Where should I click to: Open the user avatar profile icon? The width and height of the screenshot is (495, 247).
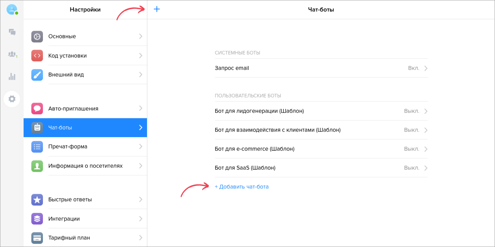[12, 10]
